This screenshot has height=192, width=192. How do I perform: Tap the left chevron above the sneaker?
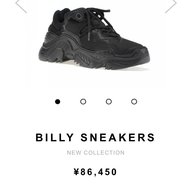click(x=21, y=6)
